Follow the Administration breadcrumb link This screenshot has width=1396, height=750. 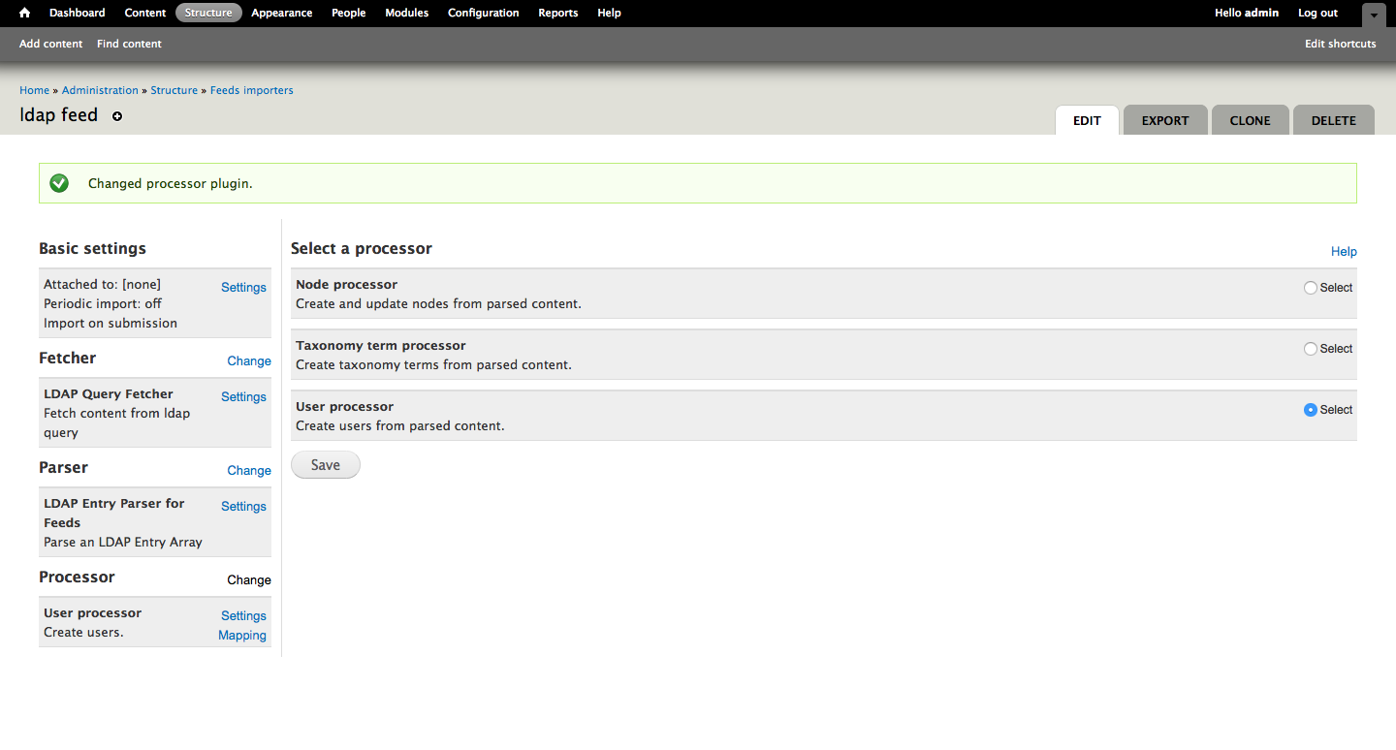click(x=100, y=90)
